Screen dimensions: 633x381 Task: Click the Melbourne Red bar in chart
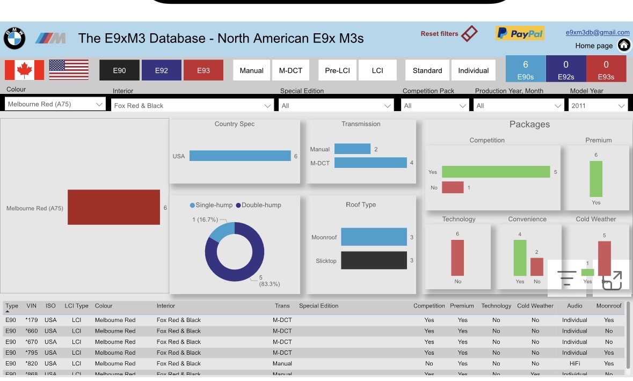click(114, 207)
